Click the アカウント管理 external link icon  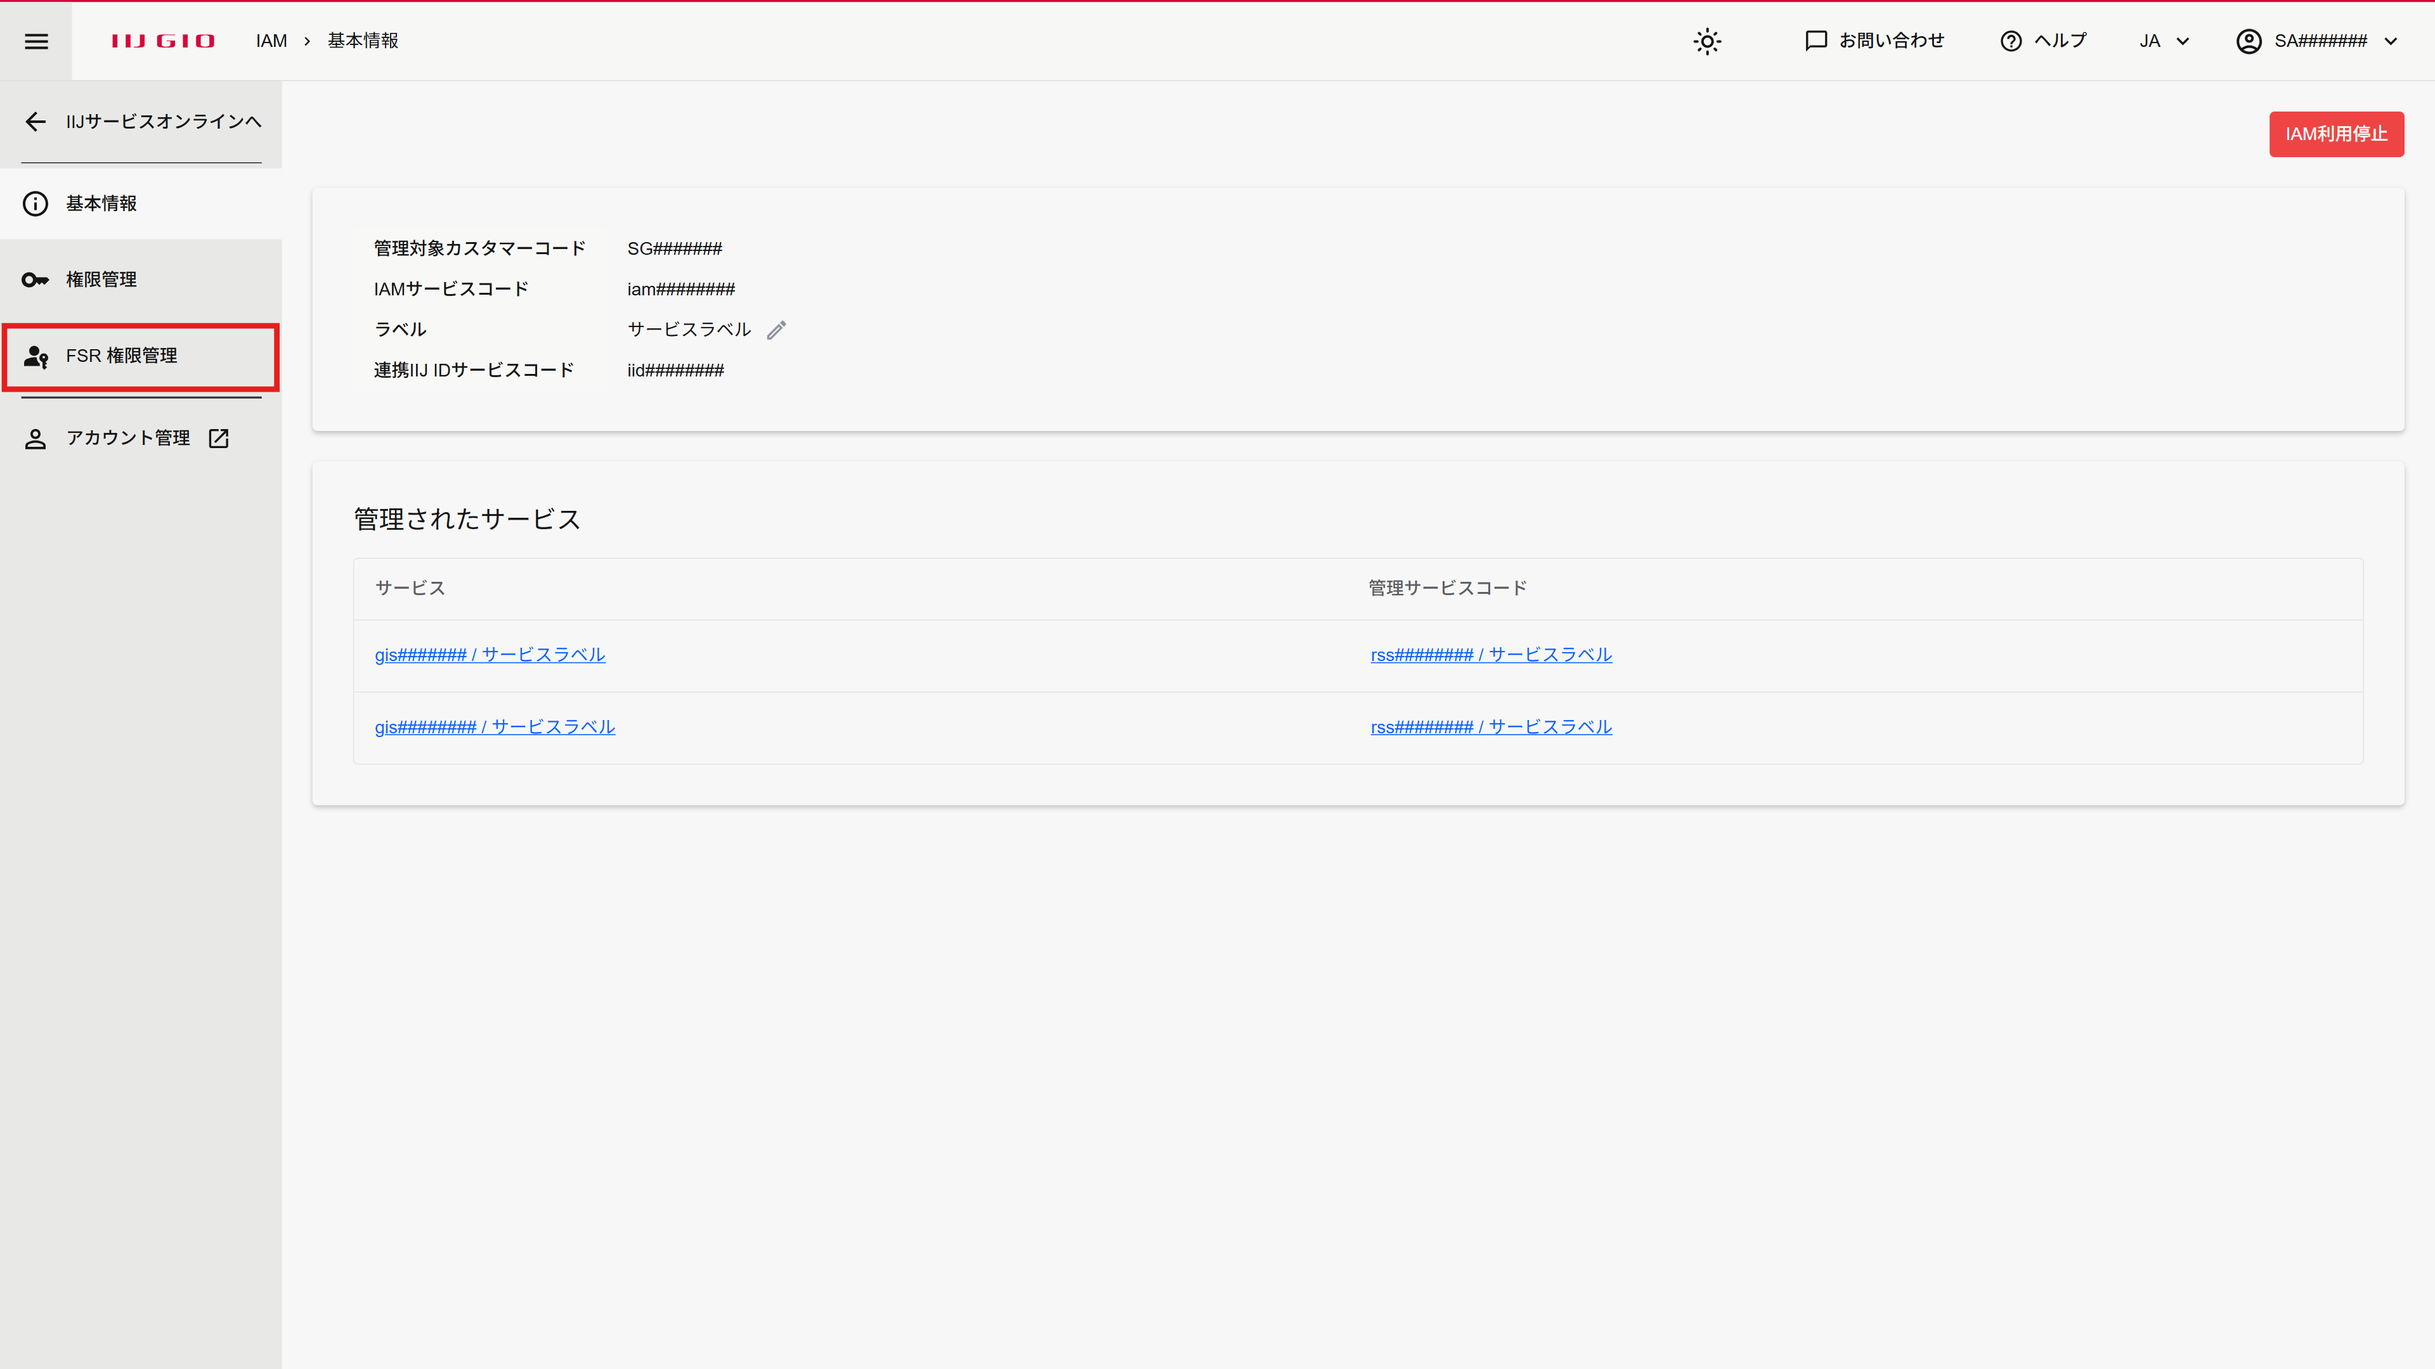tap(218, 439)
